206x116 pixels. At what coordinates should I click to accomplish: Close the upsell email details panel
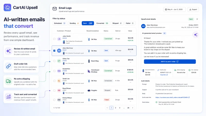pos(197,19)
